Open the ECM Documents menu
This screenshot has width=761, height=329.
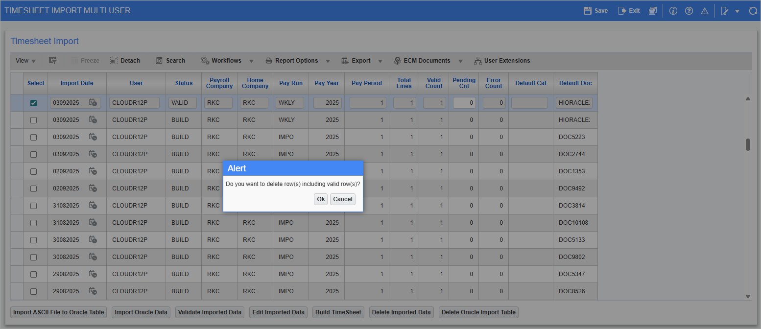427,60
